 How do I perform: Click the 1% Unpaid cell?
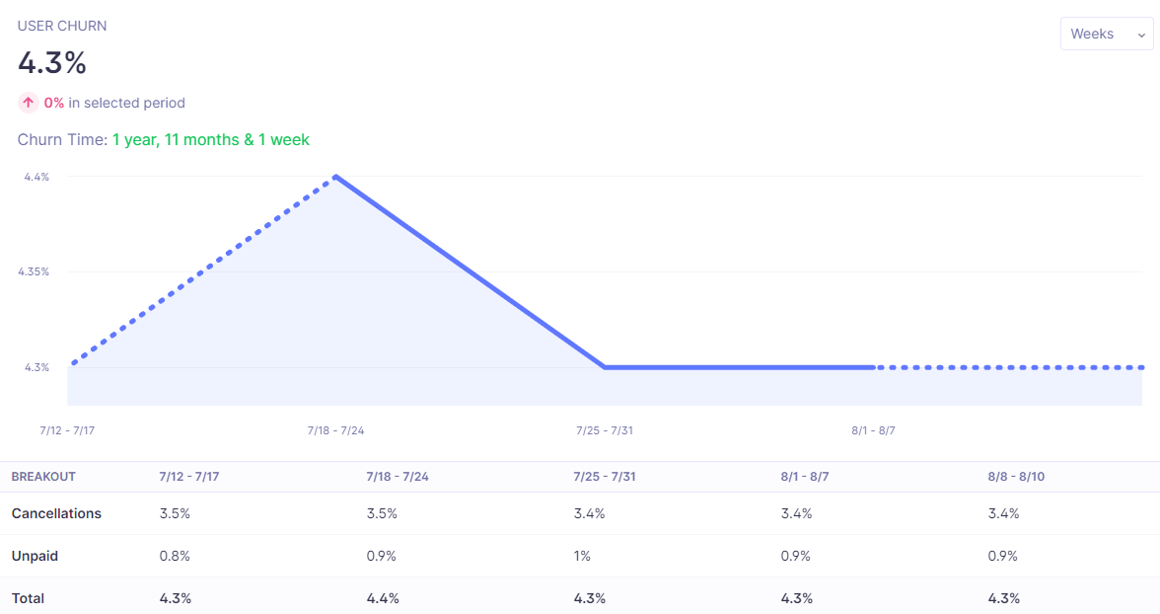click(582, 556)
